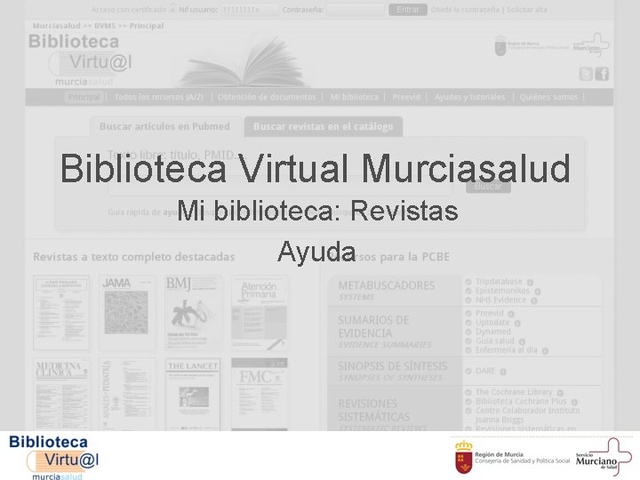Click the REVISIONES SISTEMÁTICAS category header
The image size is (640, 480).
coord(395,409)
